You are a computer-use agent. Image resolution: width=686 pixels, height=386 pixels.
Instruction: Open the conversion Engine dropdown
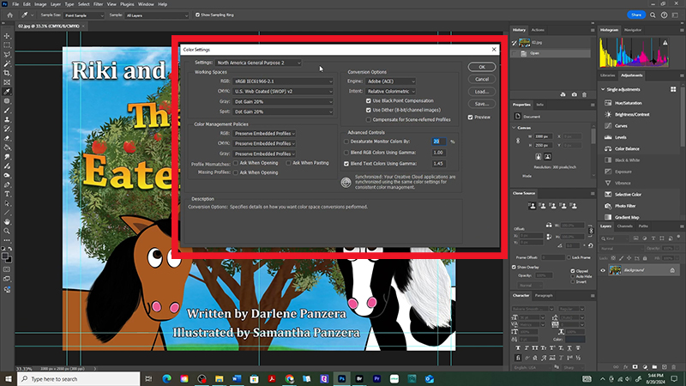coord(391,81)
